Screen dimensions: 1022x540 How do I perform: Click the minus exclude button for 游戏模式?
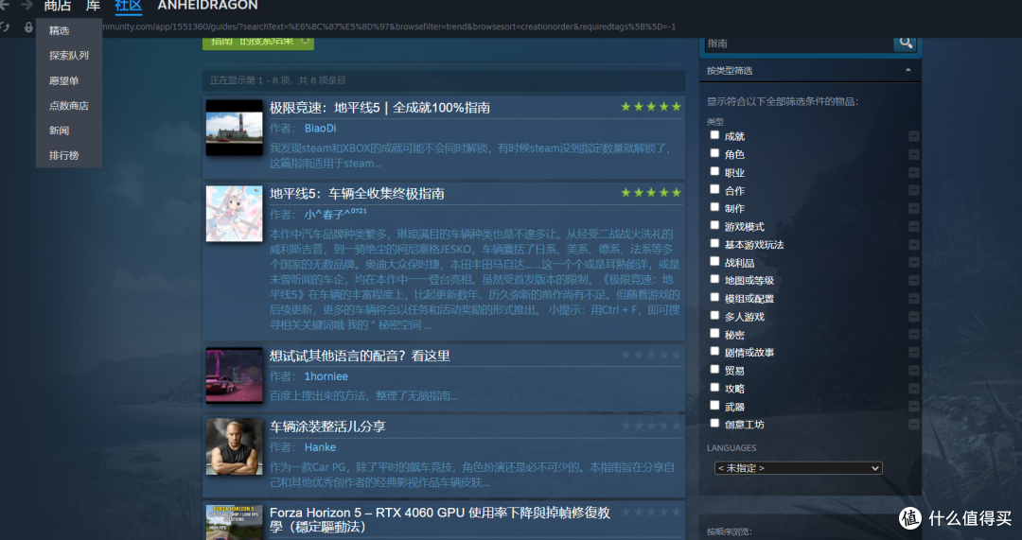click(x=914, y=227)
